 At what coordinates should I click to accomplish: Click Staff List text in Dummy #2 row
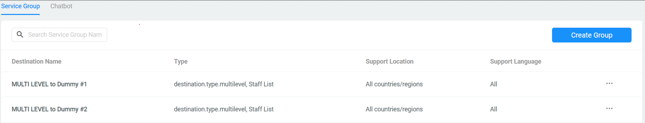[x=261, y=109]
